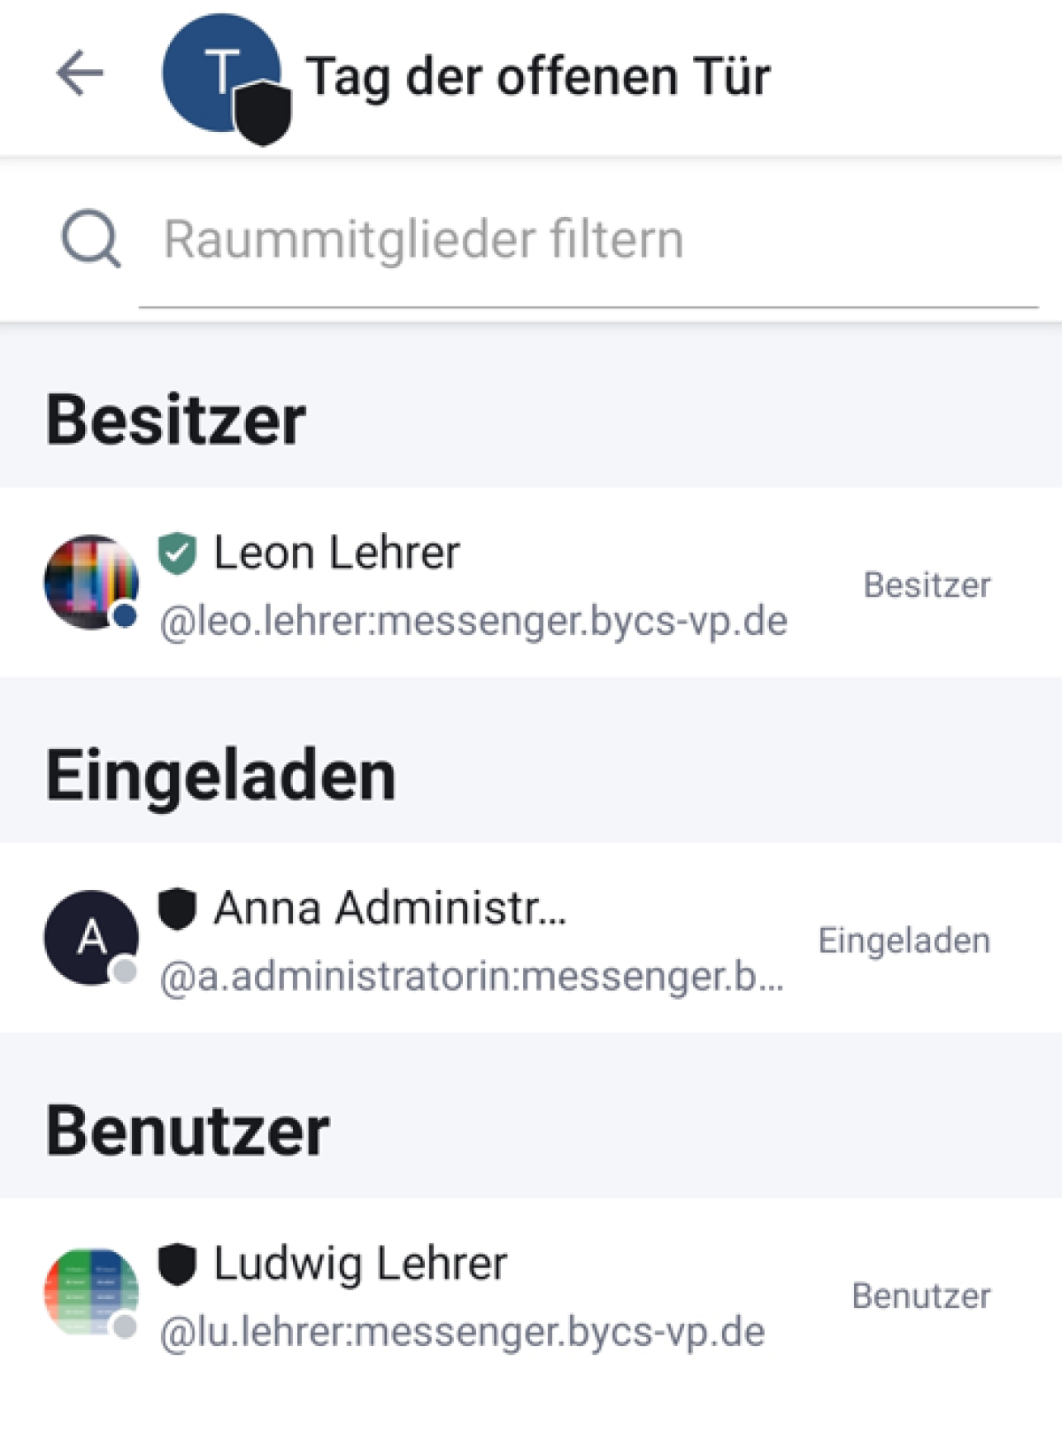Select member Leon Lehrer by name
This screenshot has height=1431, width=1062.
[336, 553]
